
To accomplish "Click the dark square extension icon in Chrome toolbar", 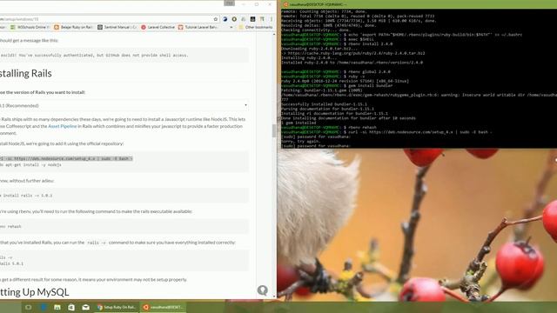I will pyautogui.click(x=252, y=19).
